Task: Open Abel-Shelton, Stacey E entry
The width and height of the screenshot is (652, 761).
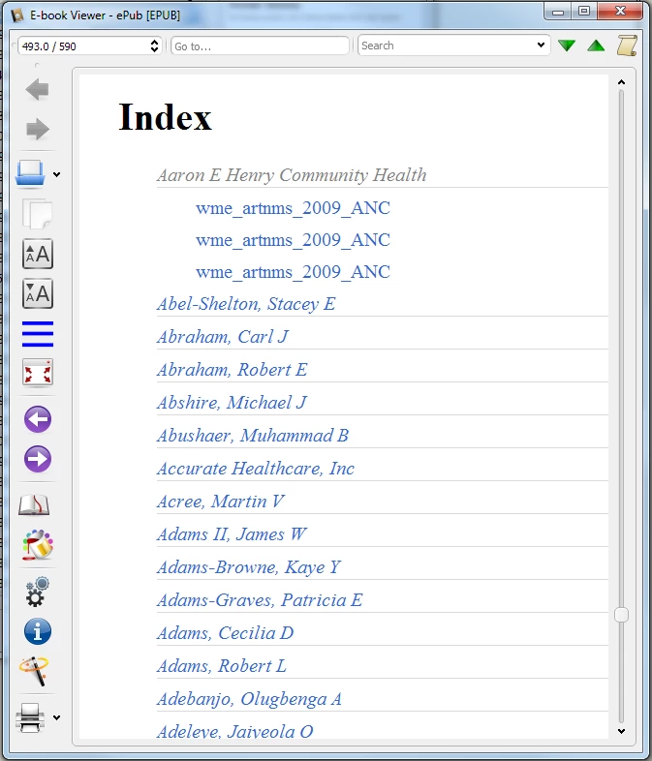Action: [246, 304]
